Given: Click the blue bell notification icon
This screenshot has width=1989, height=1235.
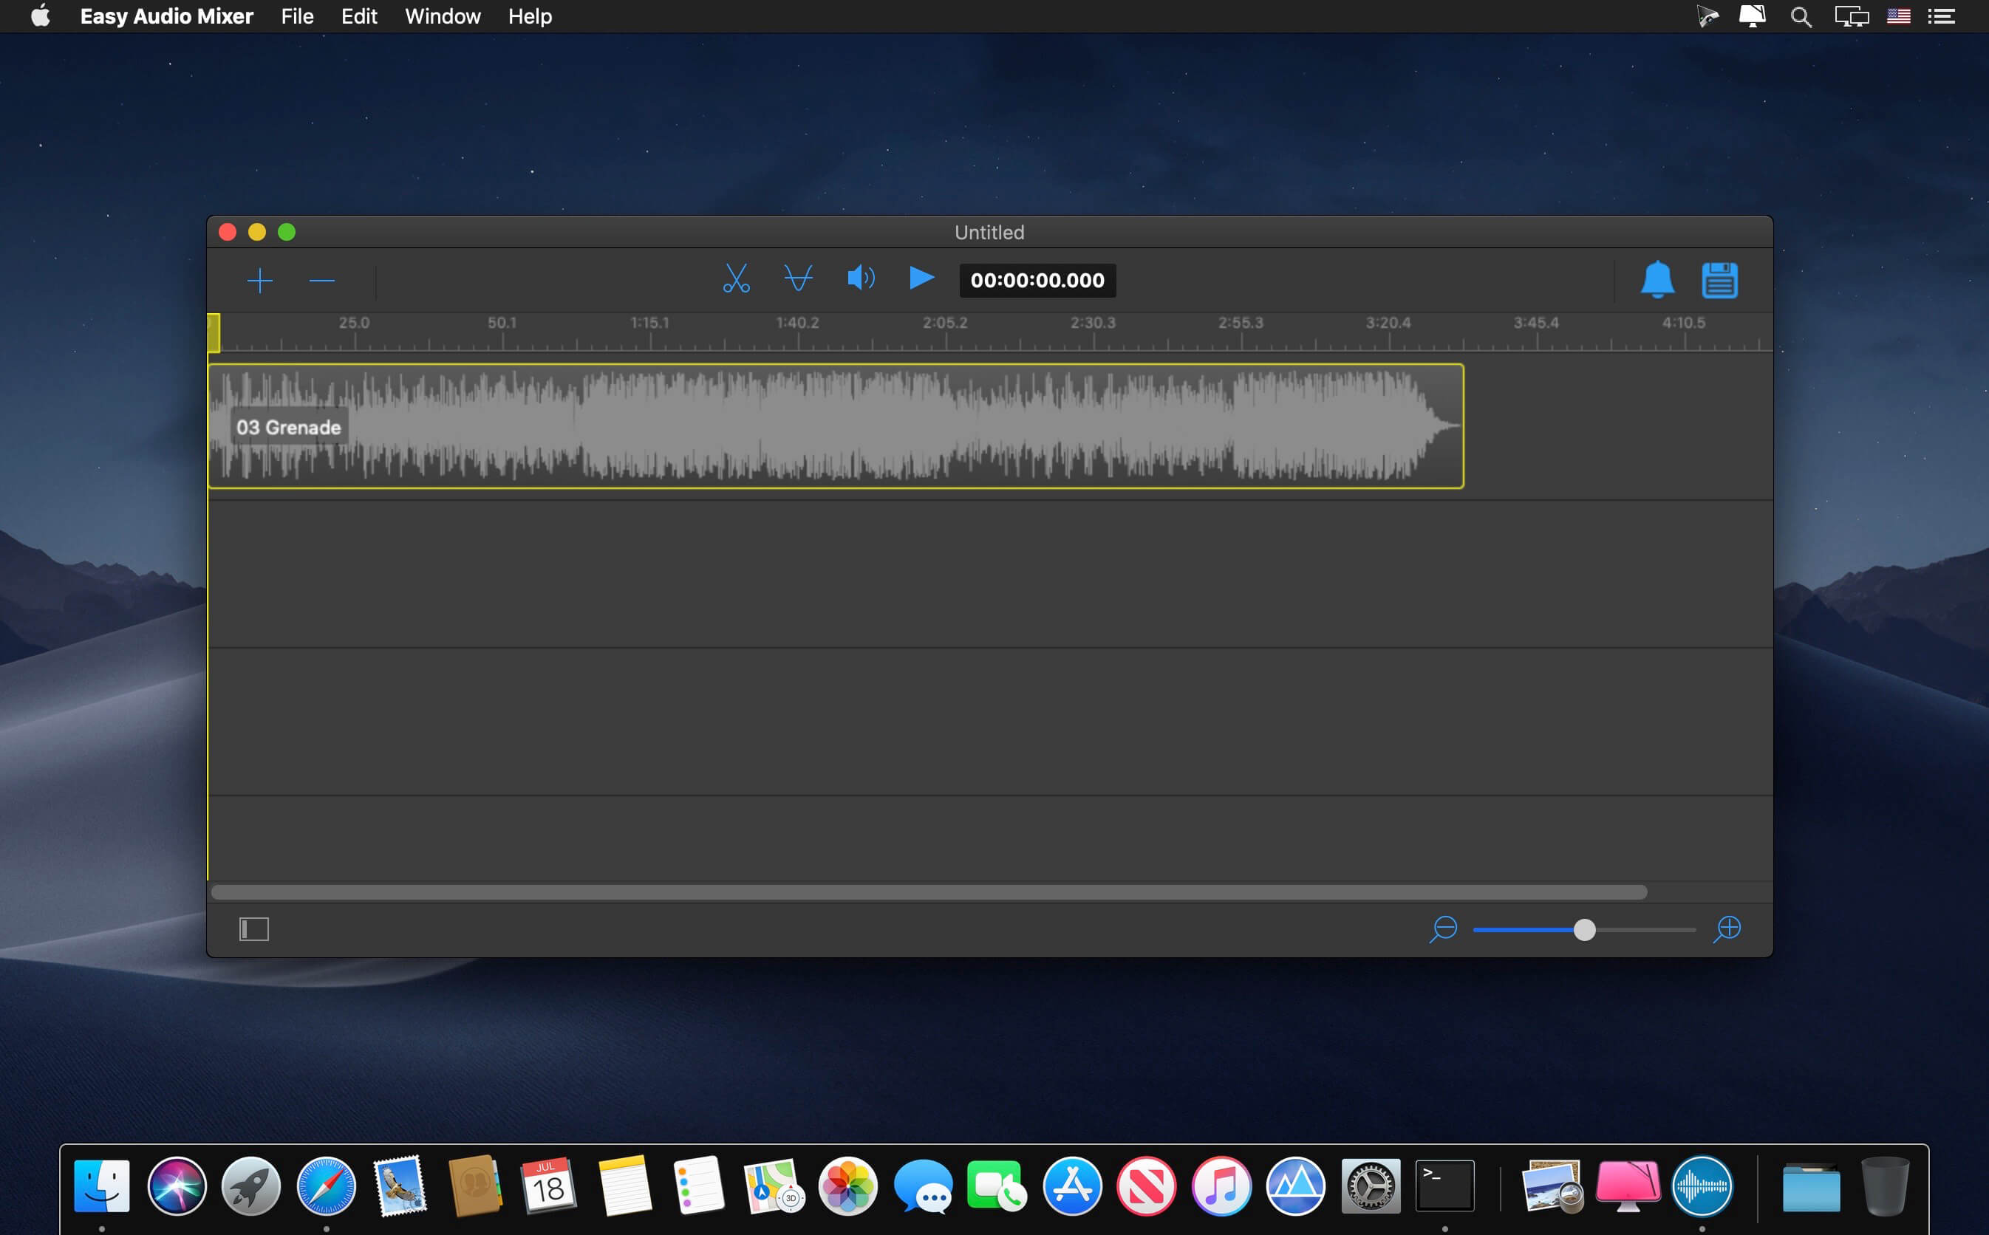Looking at the screenshot, I should coord(1657,279).
